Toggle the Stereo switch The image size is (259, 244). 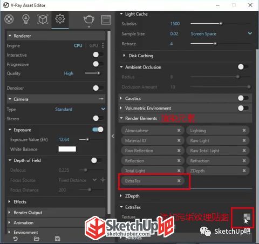coord(98,118)
